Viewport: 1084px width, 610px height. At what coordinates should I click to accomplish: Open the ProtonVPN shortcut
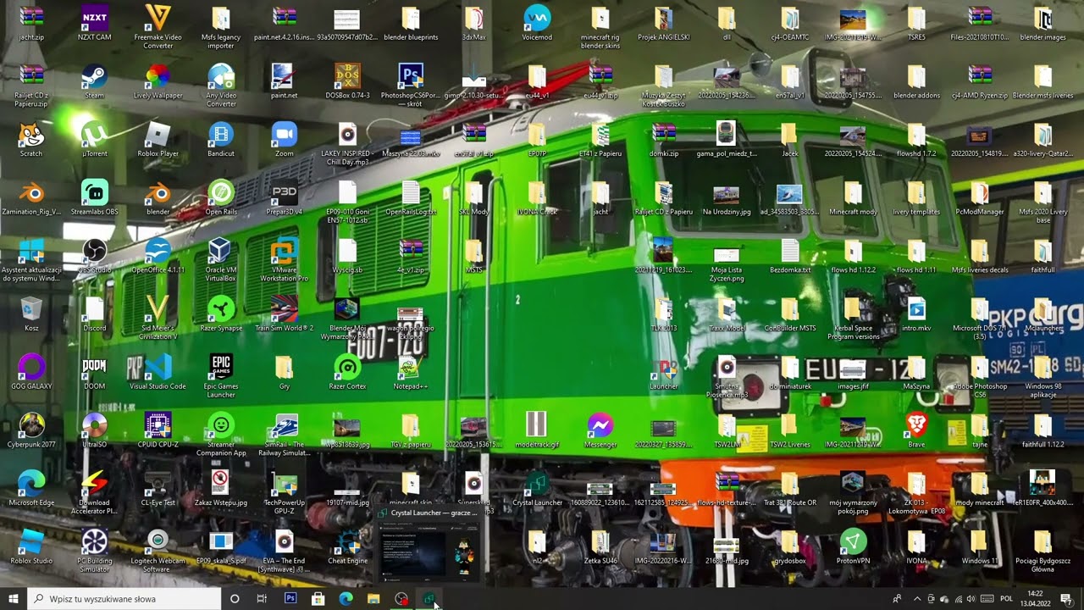853,546
